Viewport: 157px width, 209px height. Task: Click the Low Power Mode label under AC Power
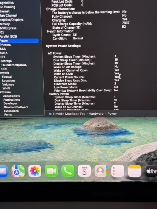66,87
